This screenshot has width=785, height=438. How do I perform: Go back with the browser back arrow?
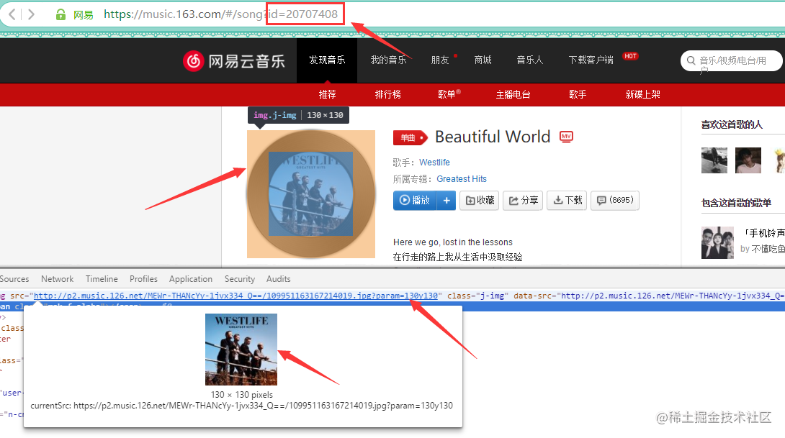pos(12,14)
